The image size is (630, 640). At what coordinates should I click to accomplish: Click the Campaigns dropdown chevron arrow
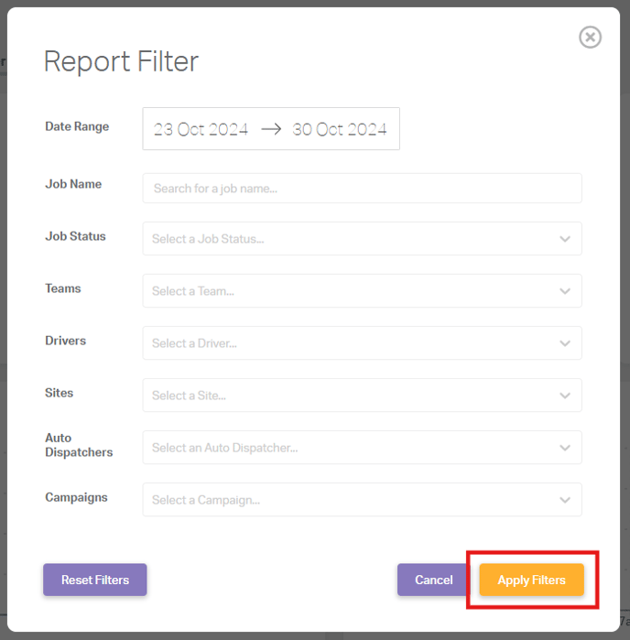(565, 500)
